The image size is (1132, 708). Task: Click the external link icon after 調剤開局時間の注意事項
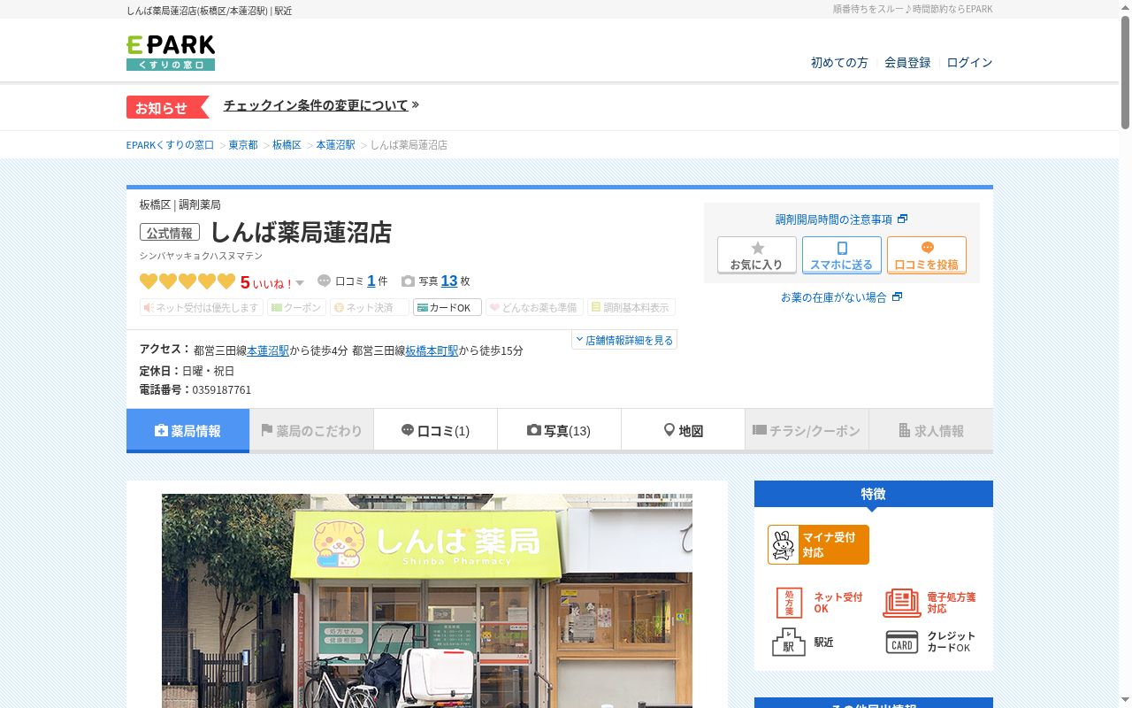tap(902, 219)
